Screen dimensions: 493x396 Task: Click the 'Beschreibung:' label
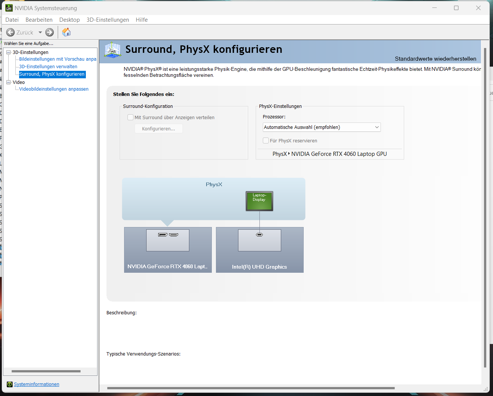click(x=121, y=312)
